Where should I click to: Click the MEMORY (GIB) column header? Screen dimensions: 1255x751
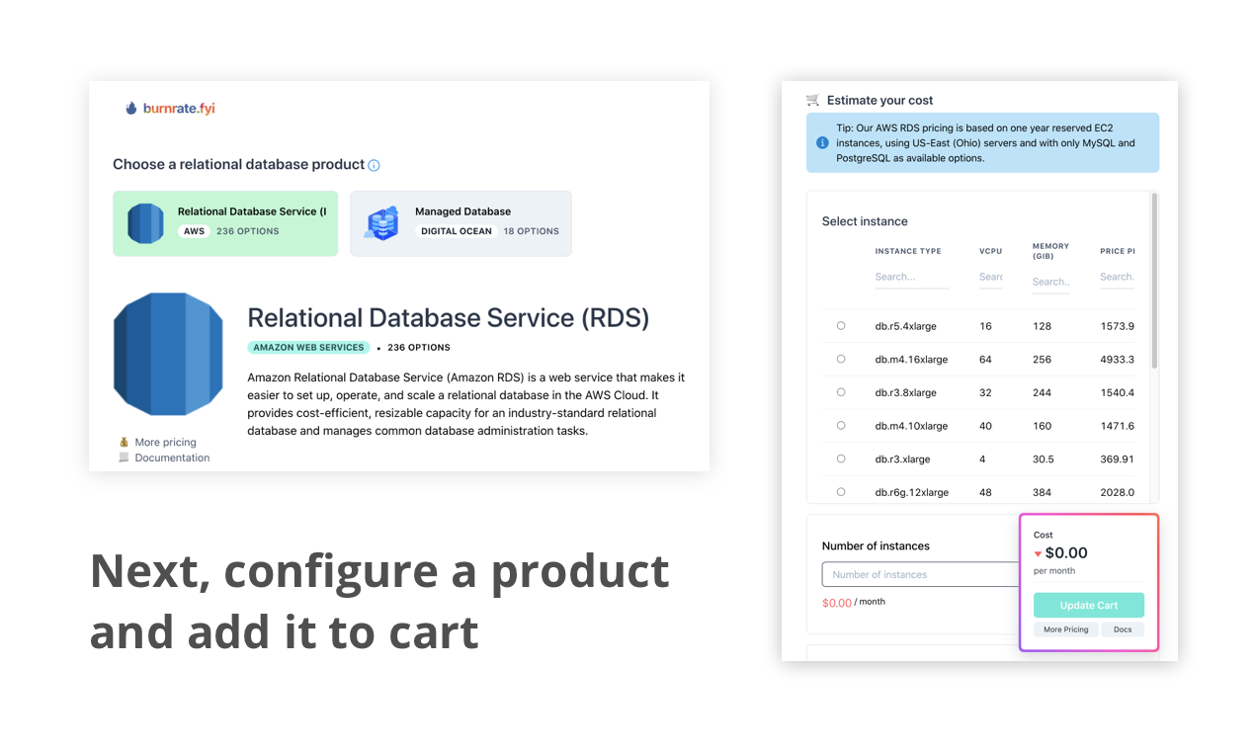click(1050, 251)
